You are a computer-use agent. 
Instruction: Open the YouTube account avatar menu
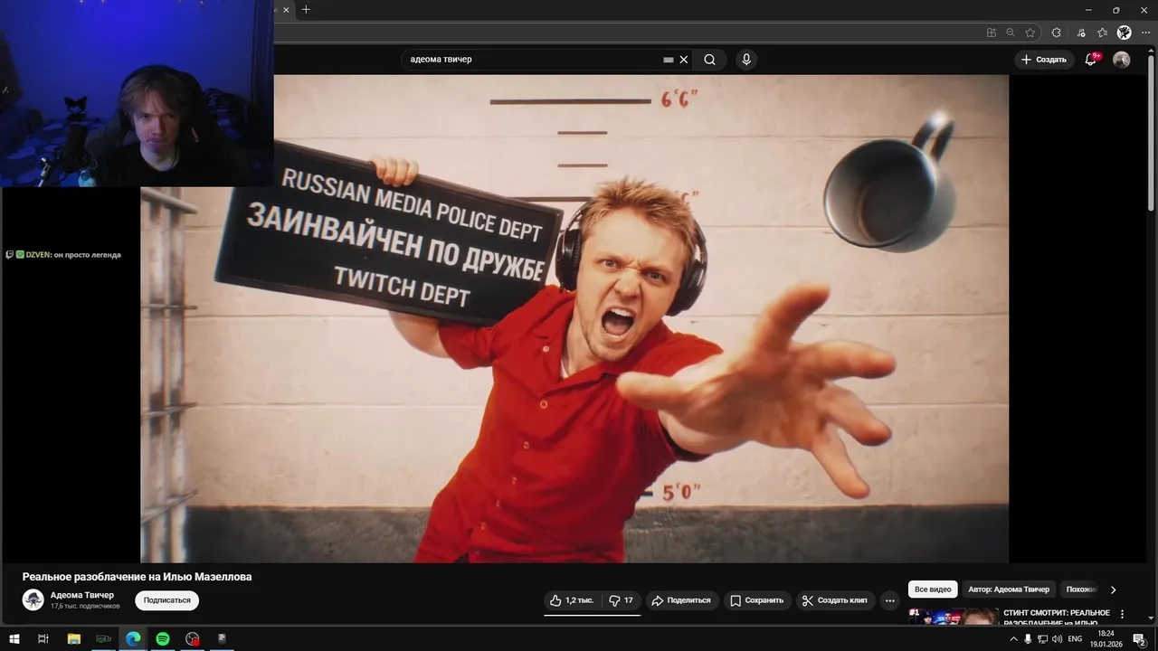(1122, 60)
